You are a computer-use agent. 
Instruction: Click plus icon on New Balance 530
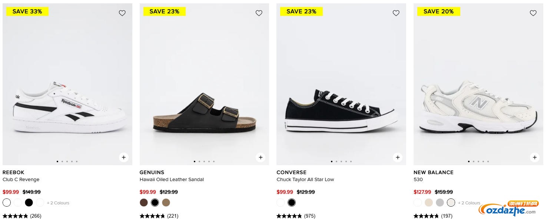click(534, 157)
